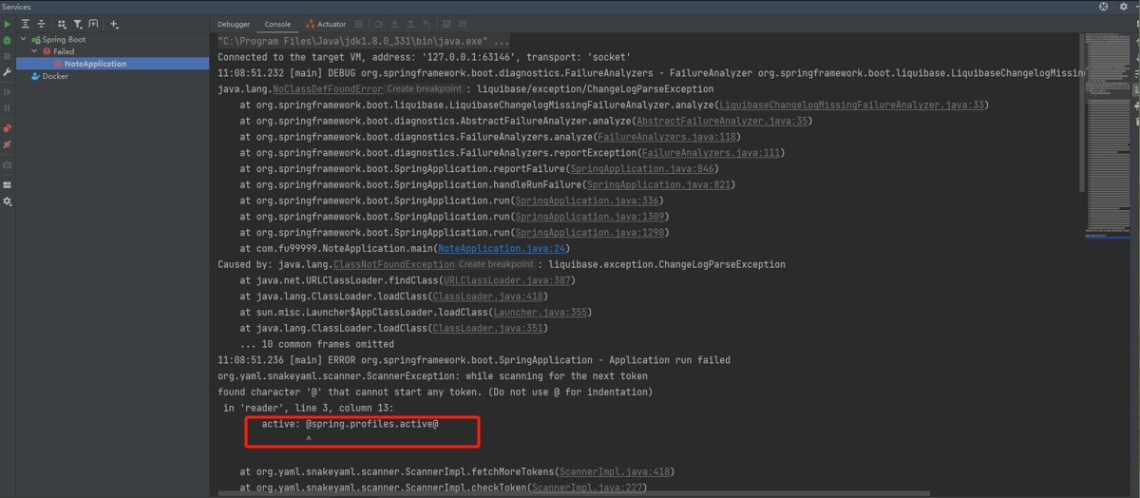Collapse the Failed tree node
The width and height of the screenshot is (1140, 498).
[x=35, y=51]
